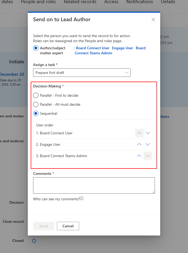Image resolution: width=188 pixels, height=253 pixels.
Task: Move Board Connect User down in order
Action: point(148,133)
